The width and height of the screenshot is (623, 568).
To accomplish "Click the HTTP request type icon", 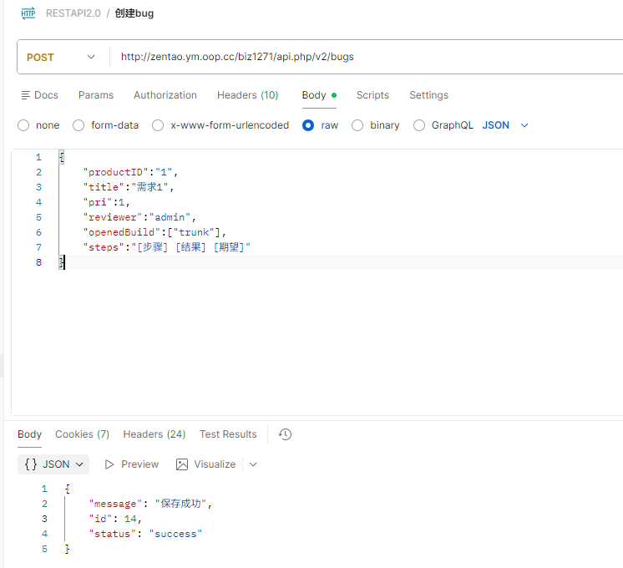I will pyautogui.click(x=28, y=13).
